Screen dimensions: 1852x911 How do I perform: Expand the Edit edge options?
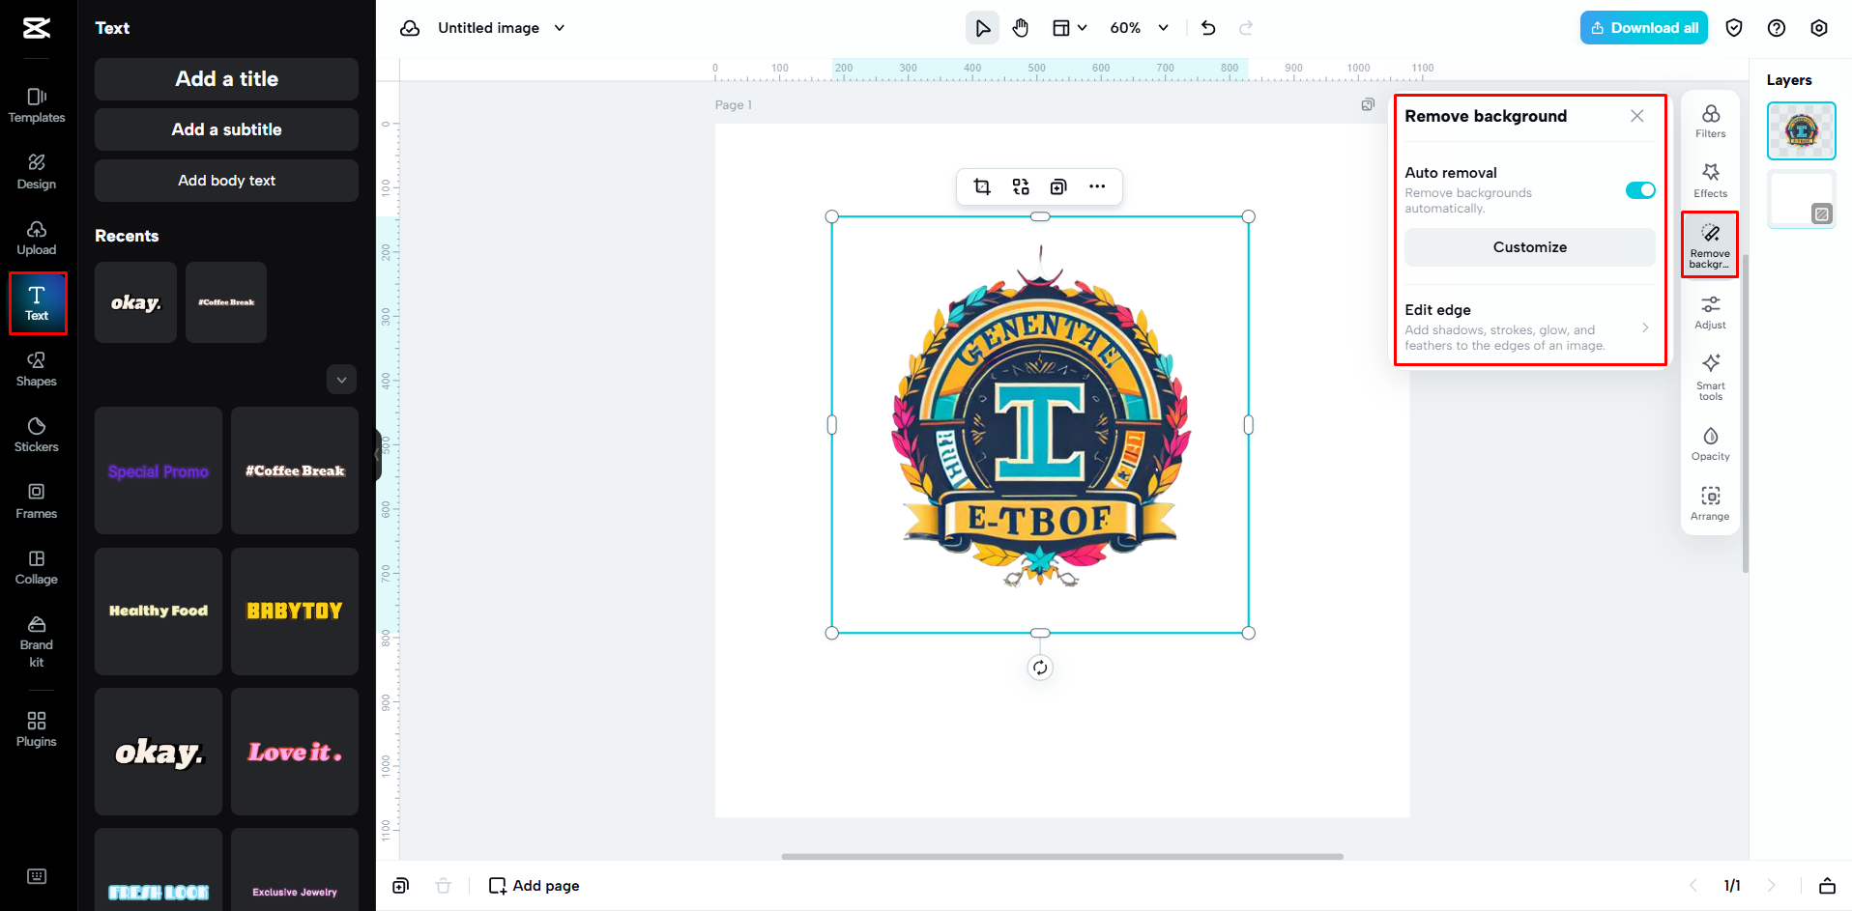[1645, 327]
